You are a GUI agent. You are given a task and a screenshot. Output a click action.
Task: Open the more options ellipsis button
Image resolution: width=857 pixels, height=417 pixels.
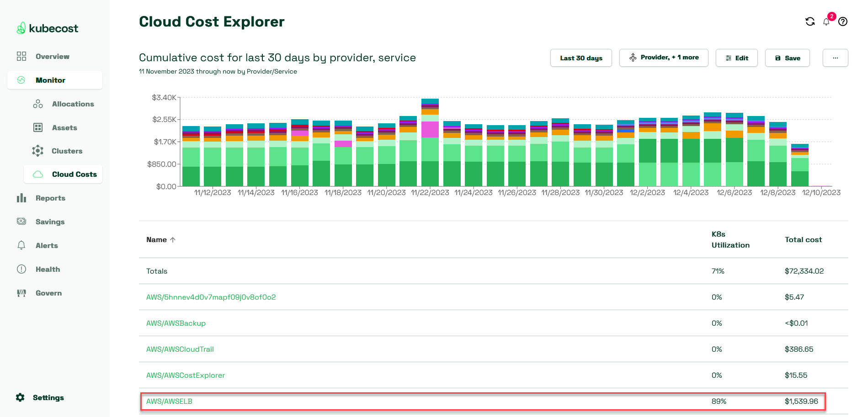[835, 58]
